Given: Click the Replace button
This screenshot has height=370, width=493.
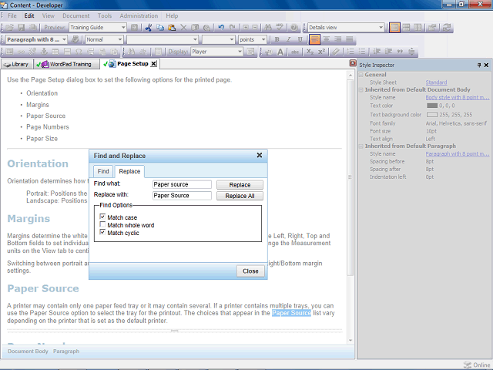Looking at the screenshot, I should [x=240, y=185].
